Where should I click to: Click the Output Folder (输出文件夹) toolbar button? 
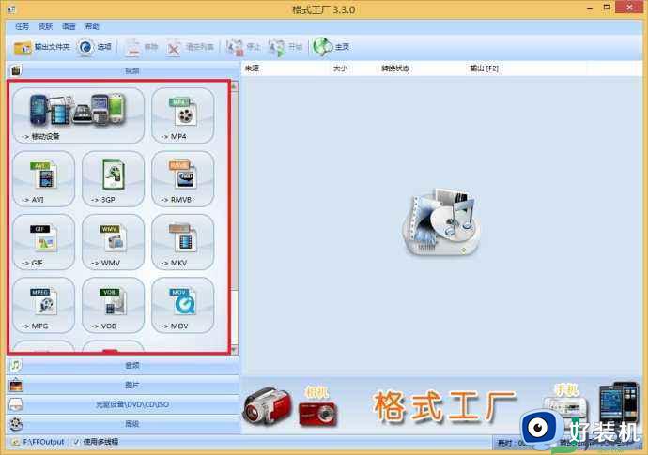pos(42,46)
